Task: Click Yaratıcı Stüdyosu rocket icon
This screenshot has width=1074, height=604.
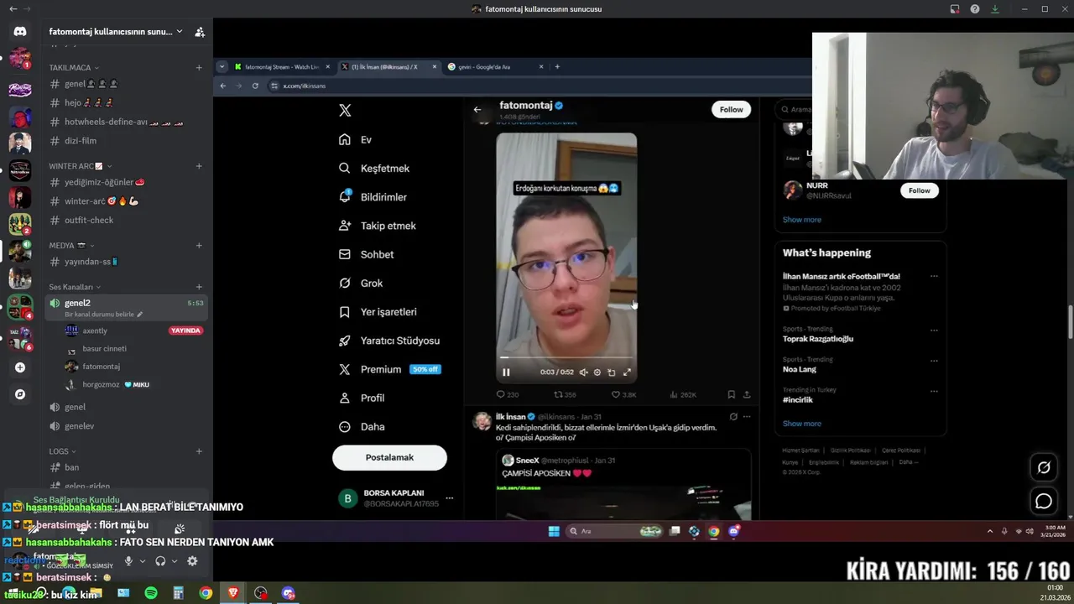Action: tap(345, 341)
